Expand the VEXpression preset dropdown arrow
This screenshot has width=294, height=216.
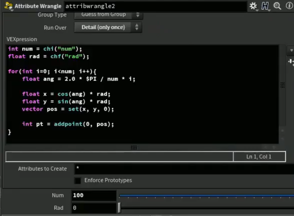coord(291,50)
